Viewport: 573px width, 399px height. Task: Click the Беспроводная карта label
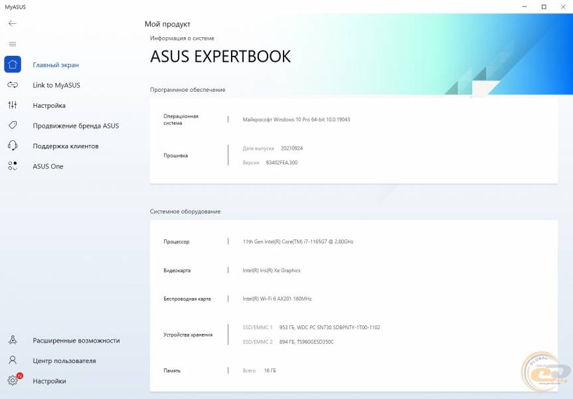[187, 299]
